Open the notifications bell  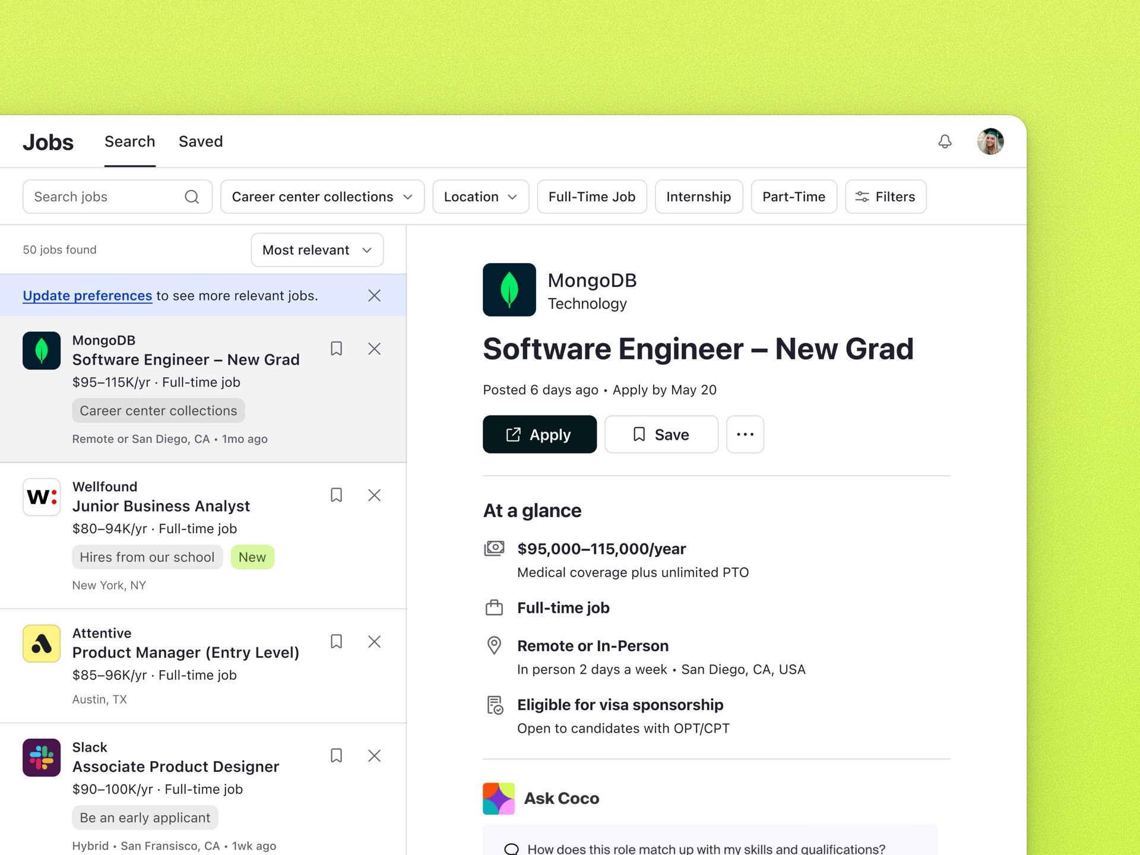point(945,141)
